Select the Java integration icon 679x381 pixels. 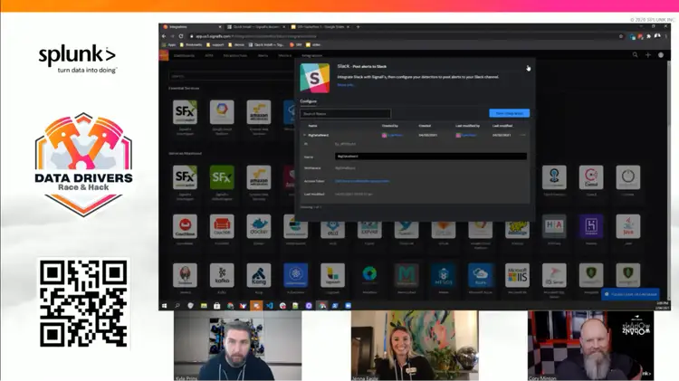pyautogui.click(x=627, y=226)
